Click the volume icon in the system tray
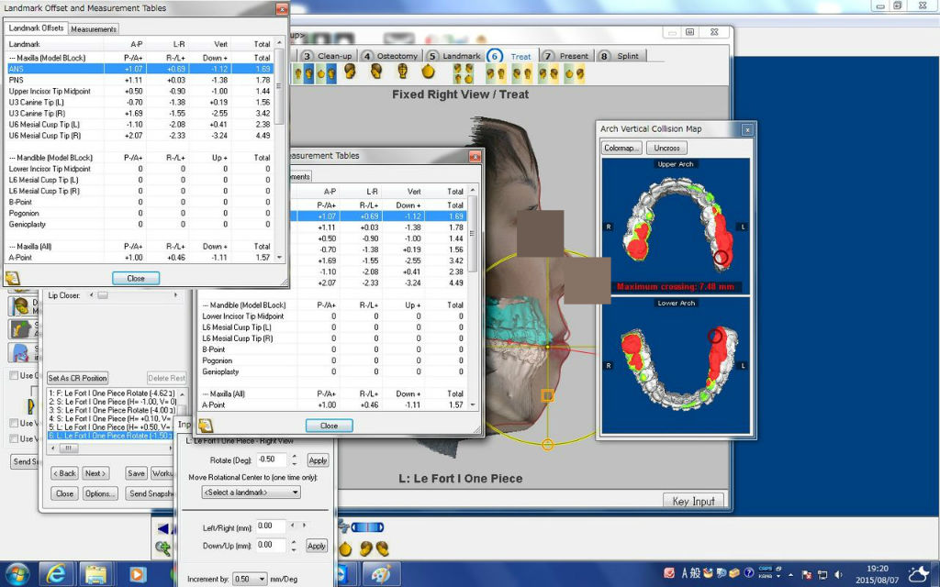The image size is (940, 587). (x=839, y=574)
